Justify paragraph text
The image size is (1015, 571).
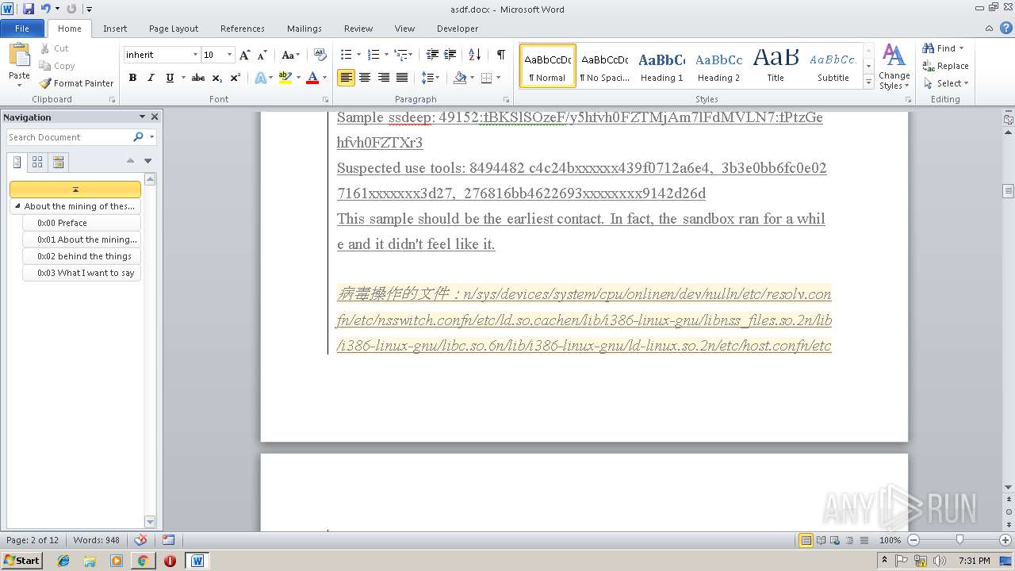coord(402,78)
